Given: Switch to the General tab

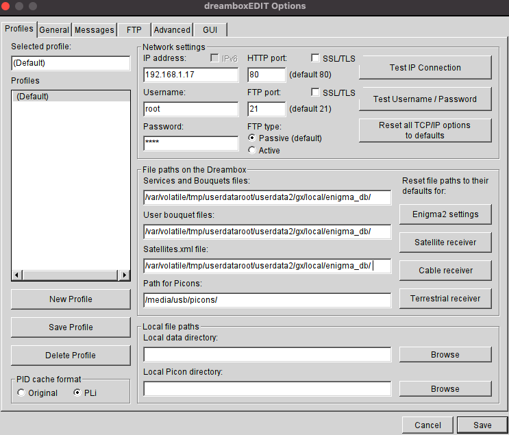Looking at the screenshot, I should click(54, 30).
